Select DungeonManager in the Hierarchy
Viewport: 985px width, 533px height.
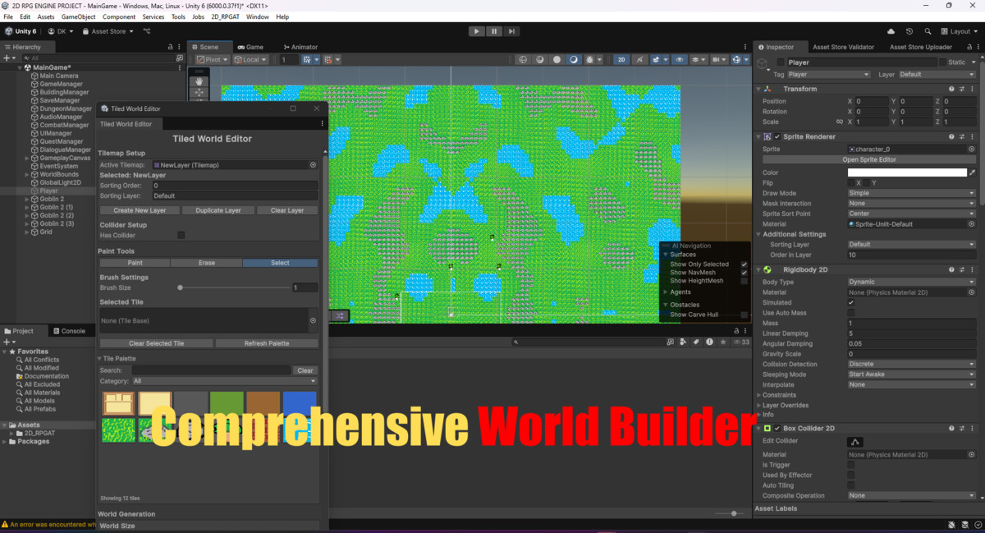click(x=66, y=108)
